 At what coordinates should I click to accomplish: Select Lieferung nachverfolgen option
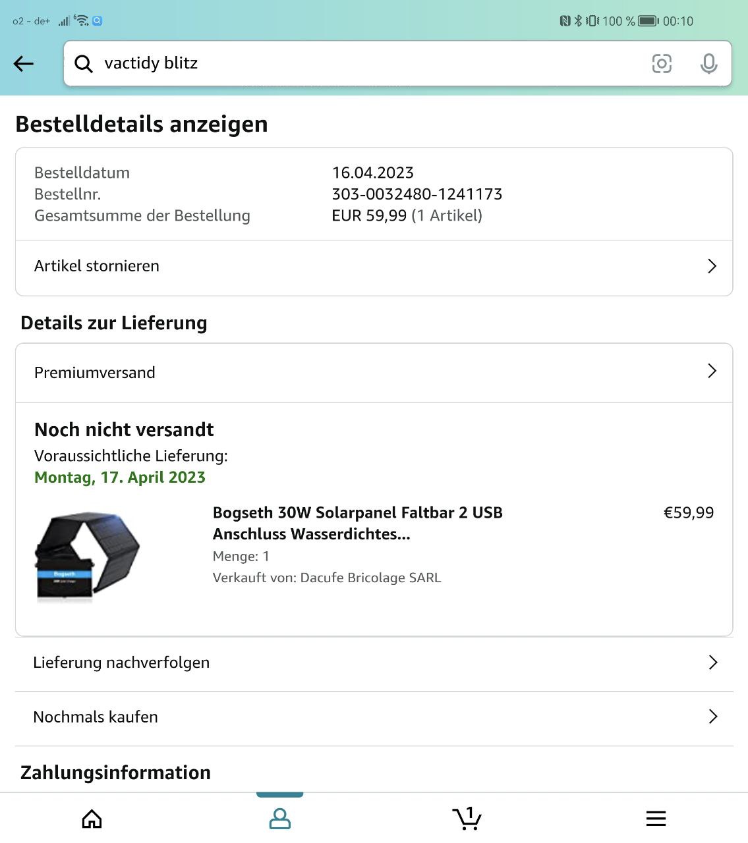[374, 663]
